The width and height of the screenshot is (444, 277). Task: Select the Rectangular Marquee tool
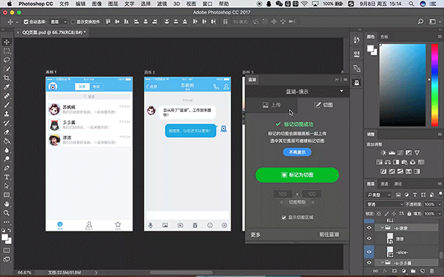tap(7, 51)
